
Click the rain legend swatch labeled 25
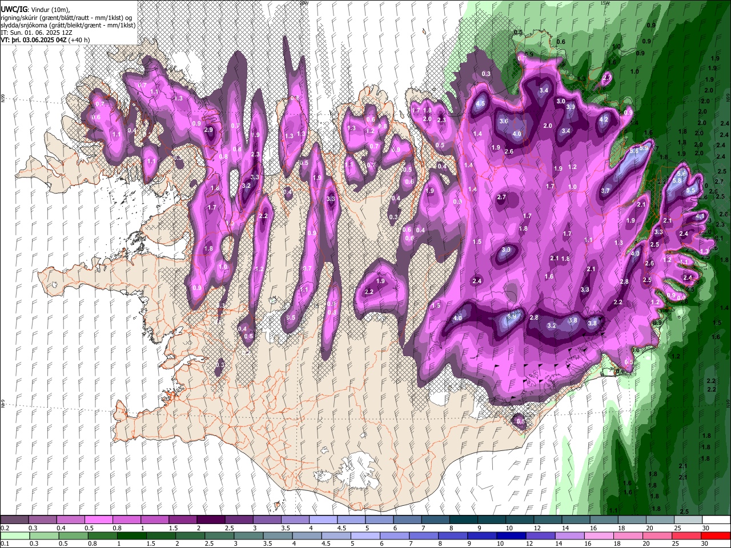pyautogui.click(x=687, y=535)
